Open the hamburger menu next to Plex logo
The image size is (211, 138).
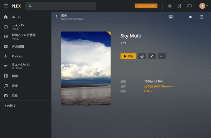6,6
